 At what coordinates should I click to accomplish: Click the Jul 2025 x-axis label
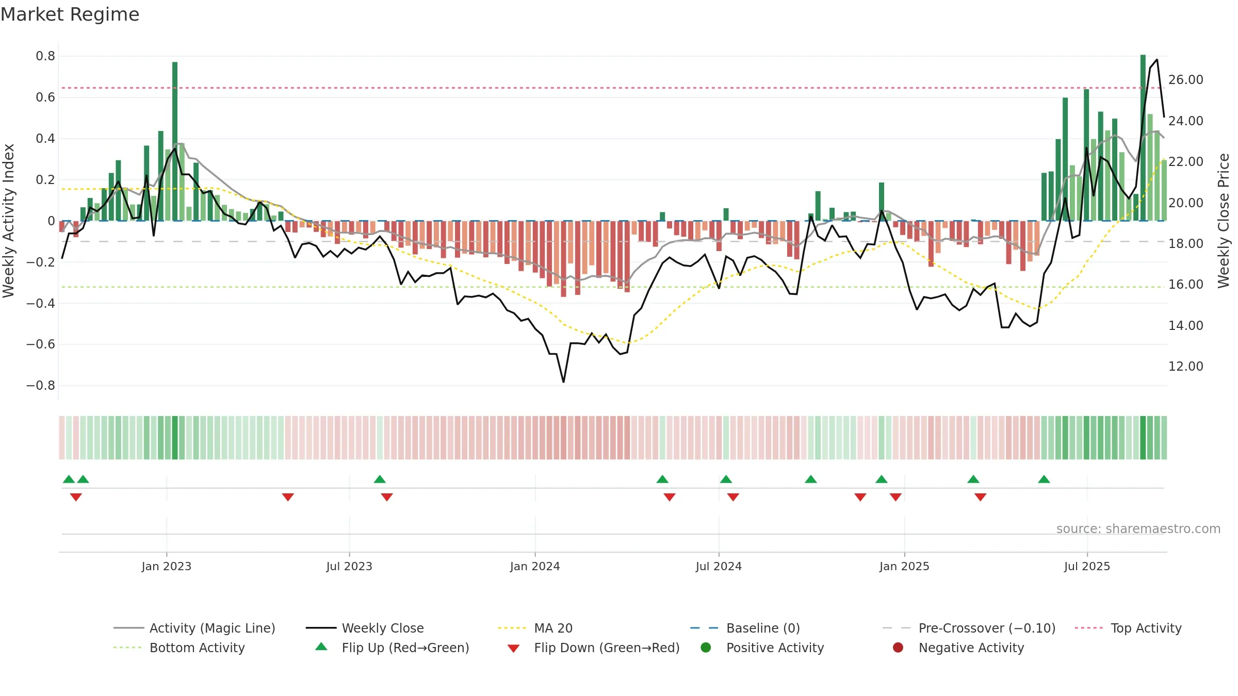click(x=1087, y=566)
